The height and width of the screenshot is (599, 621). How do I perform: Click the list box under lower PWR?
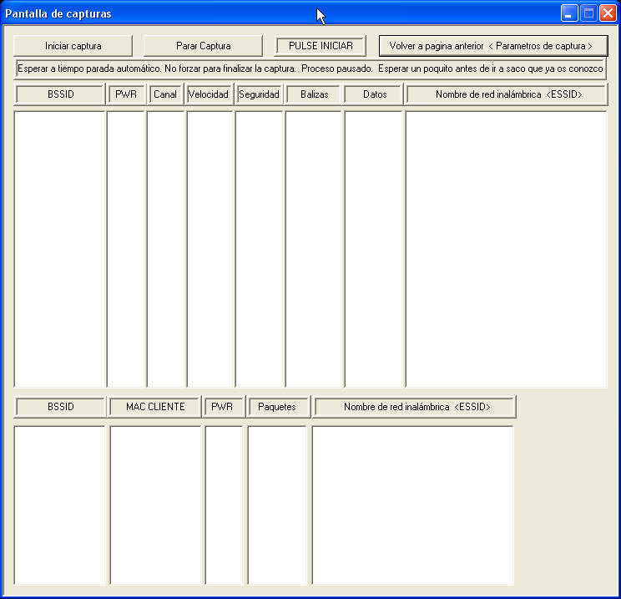pos(224,505)
